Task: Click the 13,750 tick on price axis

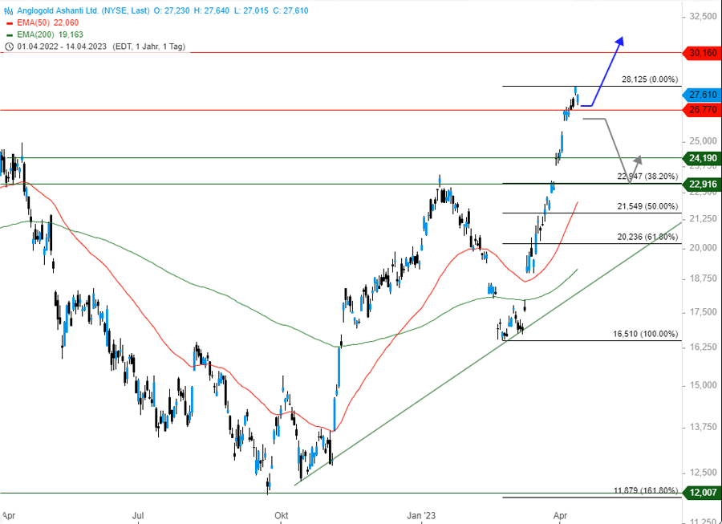Action: tap(704, 427)
